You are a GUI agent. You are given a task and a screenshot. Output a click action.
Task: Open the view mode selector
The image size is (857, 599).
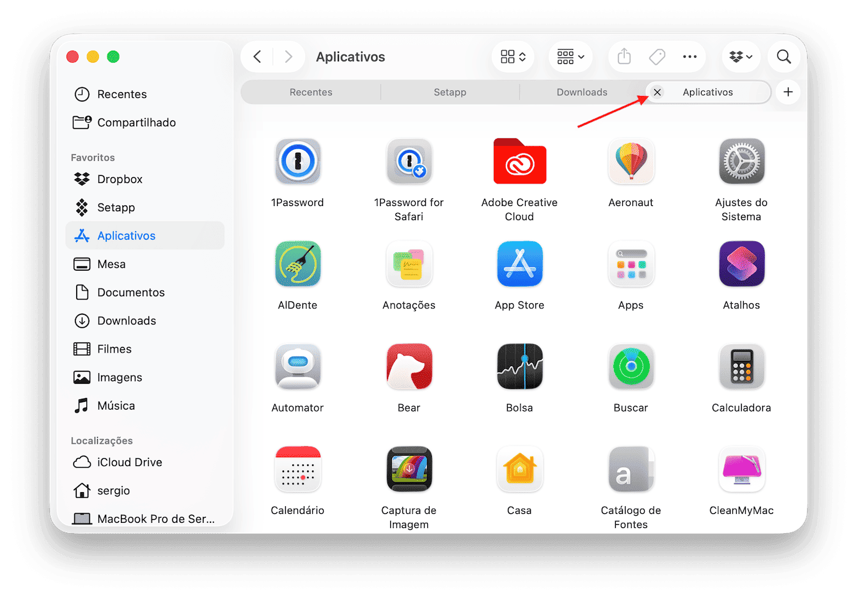tap(513, 57)
